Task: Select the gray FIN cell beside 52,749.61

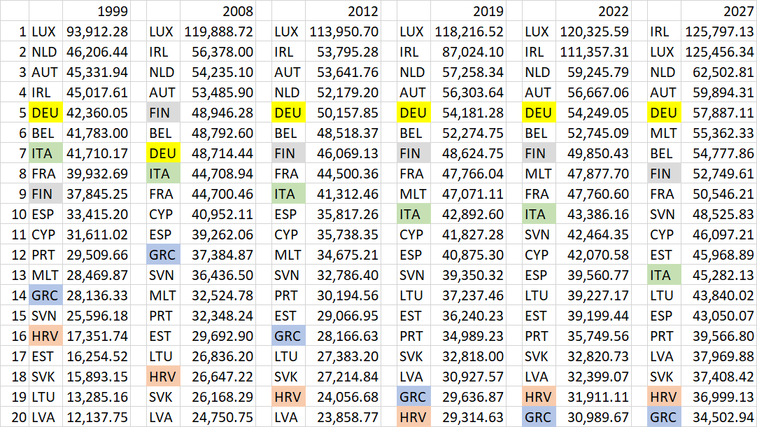Action: [x=665, y=174]
